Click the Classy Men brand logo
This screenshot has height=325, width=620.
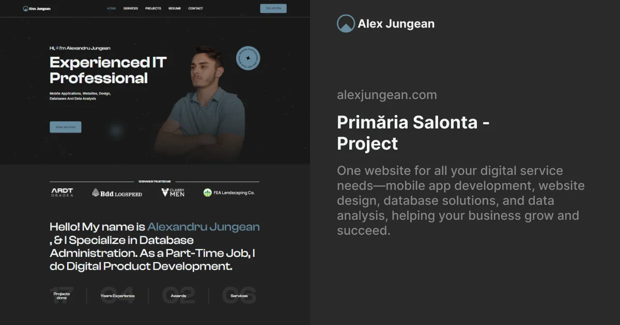click(173, 192)
